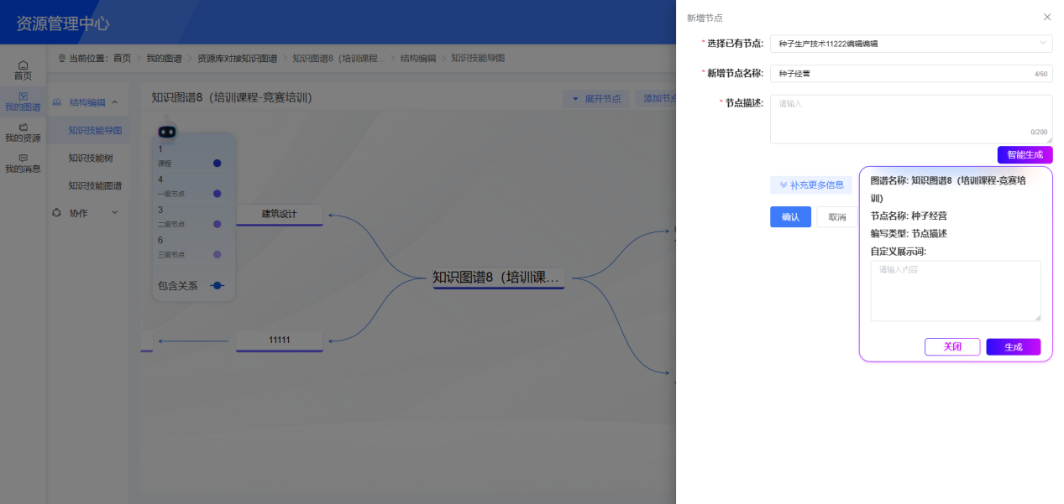Click the 智能生成 button

(1025, 155)
